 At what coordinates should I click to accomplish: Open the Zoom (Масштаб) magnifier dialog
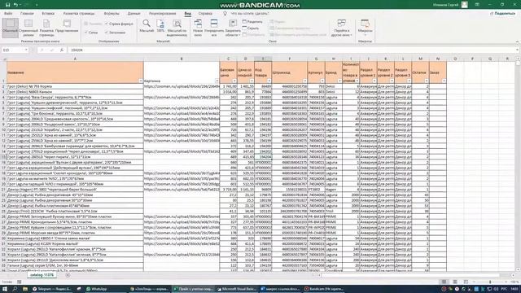coord(147,26)
